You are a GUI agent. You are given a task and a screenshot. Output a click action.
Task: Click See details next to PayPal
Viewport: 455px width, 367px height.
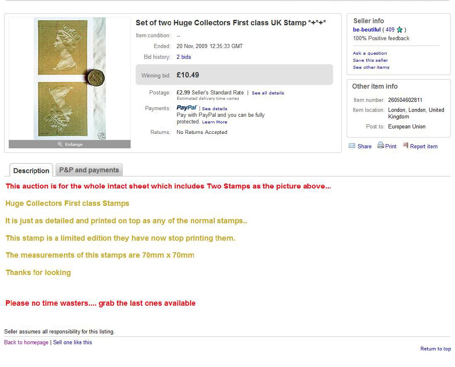(214, 109)
